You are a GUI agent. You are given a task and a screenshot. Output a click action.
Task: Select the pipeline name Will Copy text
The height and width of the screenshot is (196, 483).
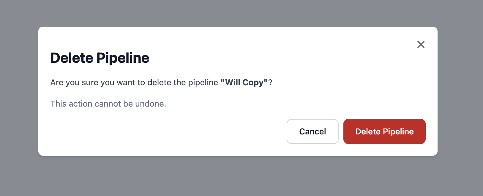(244, 82)
